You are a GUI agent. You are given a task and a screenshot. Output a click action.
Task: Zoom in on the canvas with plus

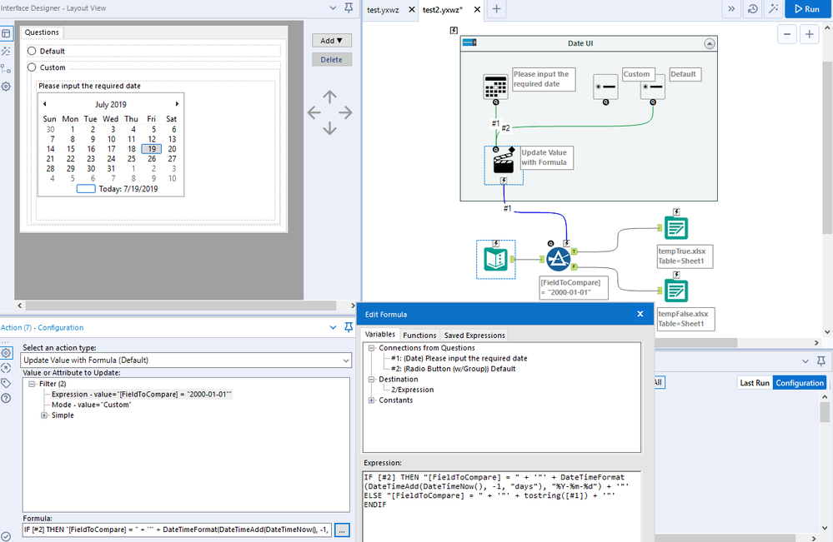tap(809, 34)
